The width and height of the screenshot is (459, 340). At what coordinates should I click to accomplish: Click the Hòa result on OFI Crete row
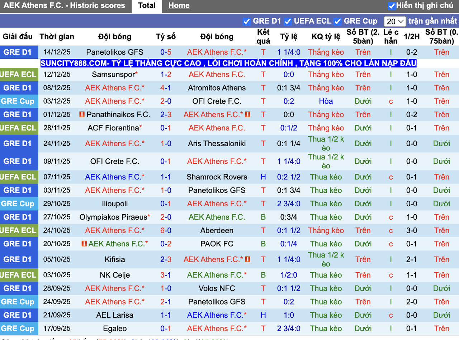(326, 101)
